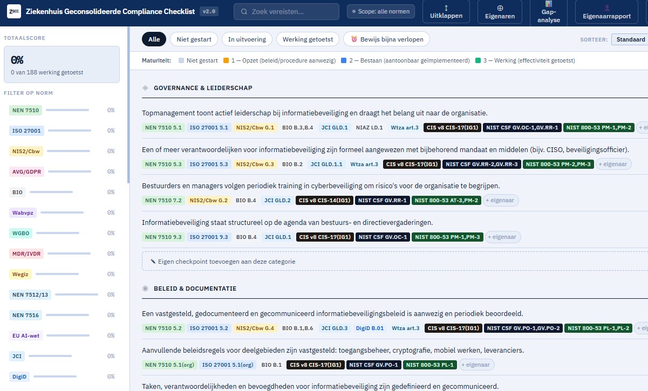Click the sidebar vertical scrollbar
Image resolution: width=648 pixels, height=391 pixels.
point(128,105)
